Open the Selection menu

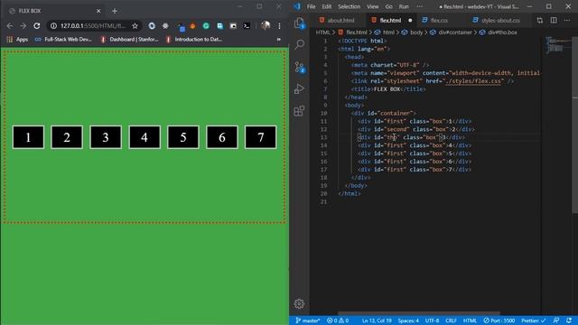point(350,6)
